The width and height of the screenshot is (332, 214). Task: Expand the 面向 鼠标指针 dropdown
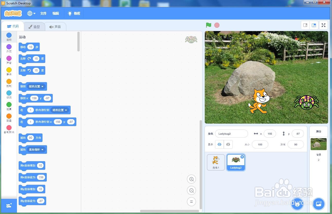(36, 150)
